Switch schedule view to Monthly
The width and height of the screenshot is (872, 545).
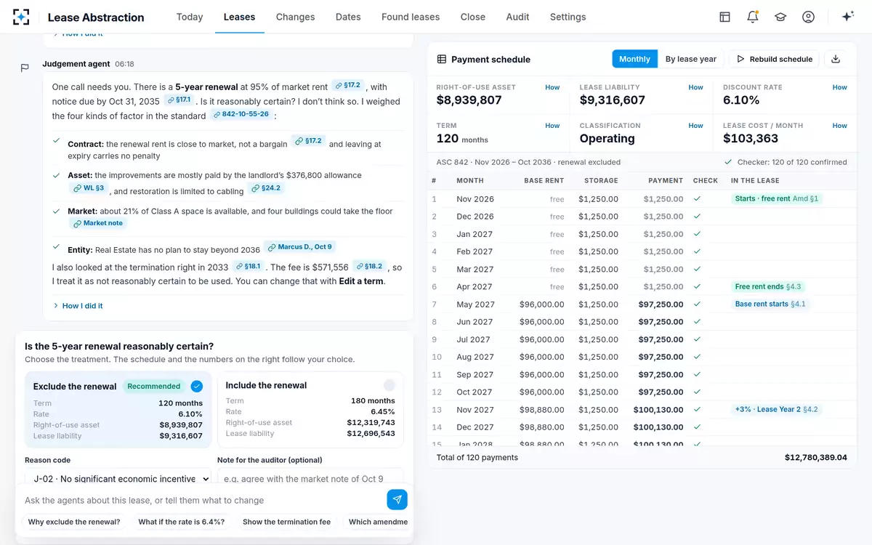pos(634,59)
